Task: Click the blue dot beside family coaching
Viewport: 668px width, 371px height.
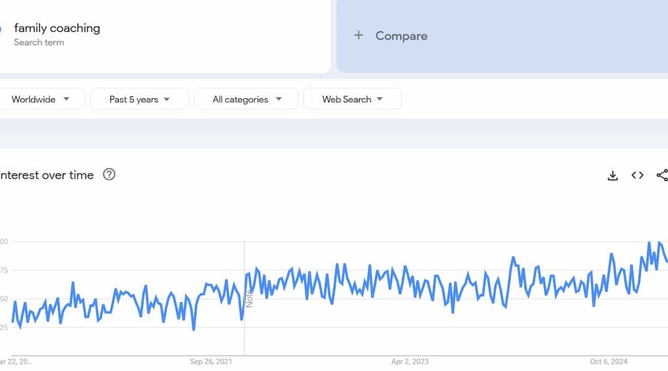Action: [x=1, y=29]
